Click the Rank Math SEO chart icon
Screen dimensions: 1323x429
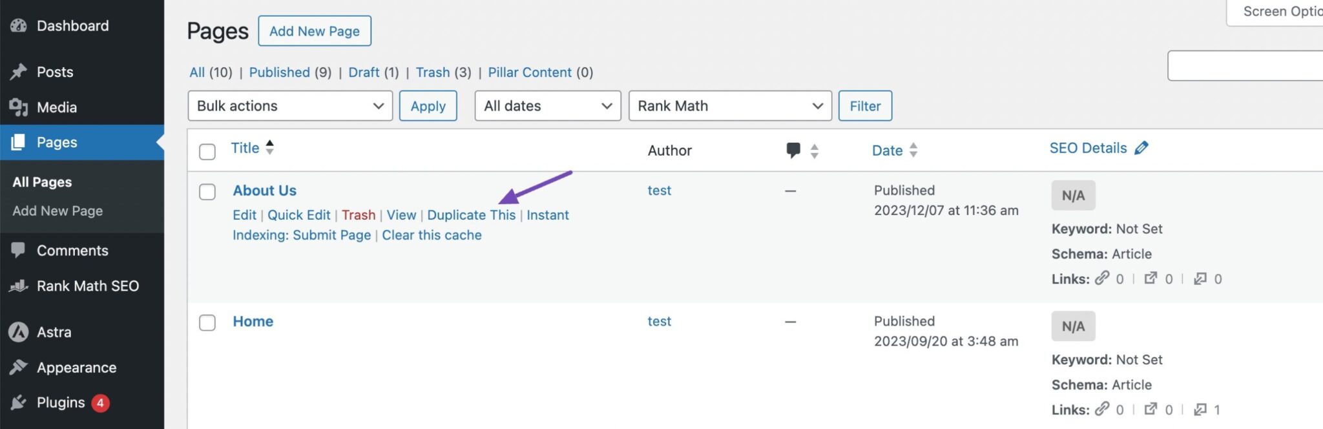[19, 286]
